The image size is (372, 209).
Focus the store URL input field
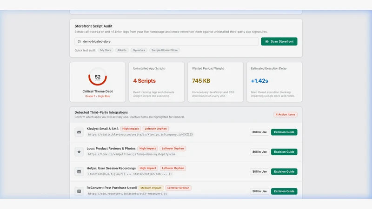click(x=166, y=41)
